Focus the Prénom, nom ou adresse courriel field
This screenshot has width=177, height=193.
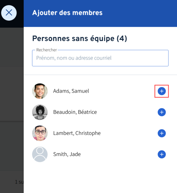coord(100,58)
